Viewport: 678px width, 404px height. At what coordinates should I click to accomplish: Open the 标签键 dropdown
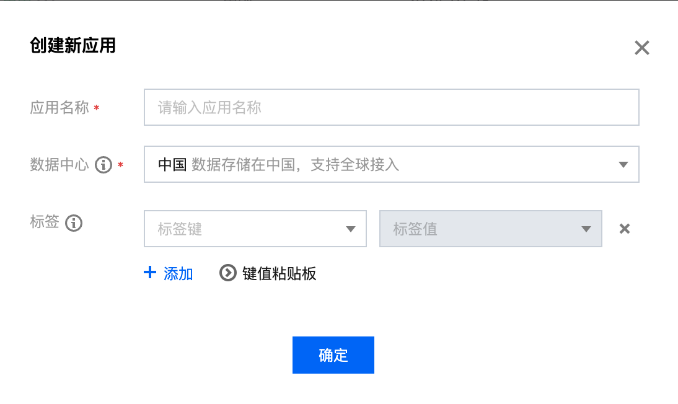pos(248,229)
